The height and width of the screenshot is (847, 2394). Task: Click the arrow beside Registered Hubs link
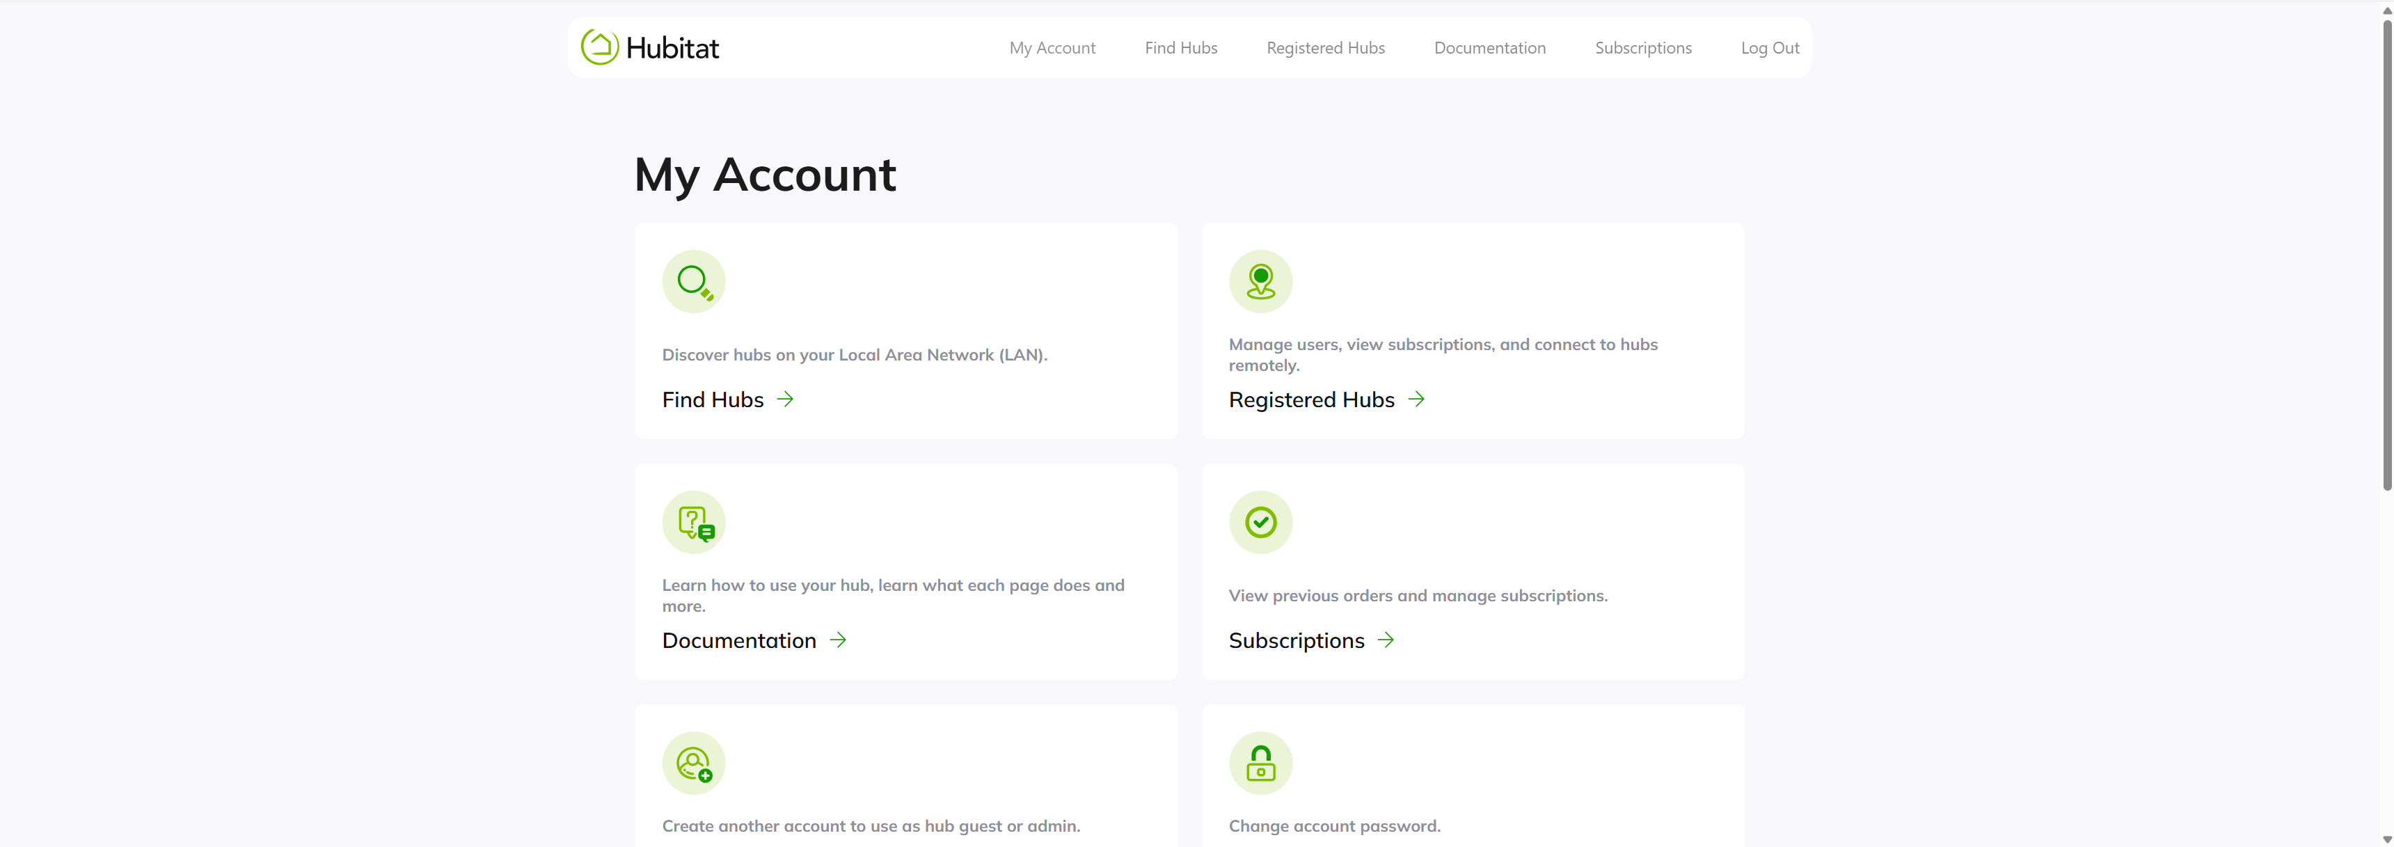click(x=1416, y=399)
